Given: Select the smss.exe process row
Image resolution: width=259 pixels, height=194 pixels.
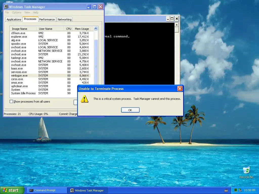Looking at the screenshot, I should (x=50, y=83).
